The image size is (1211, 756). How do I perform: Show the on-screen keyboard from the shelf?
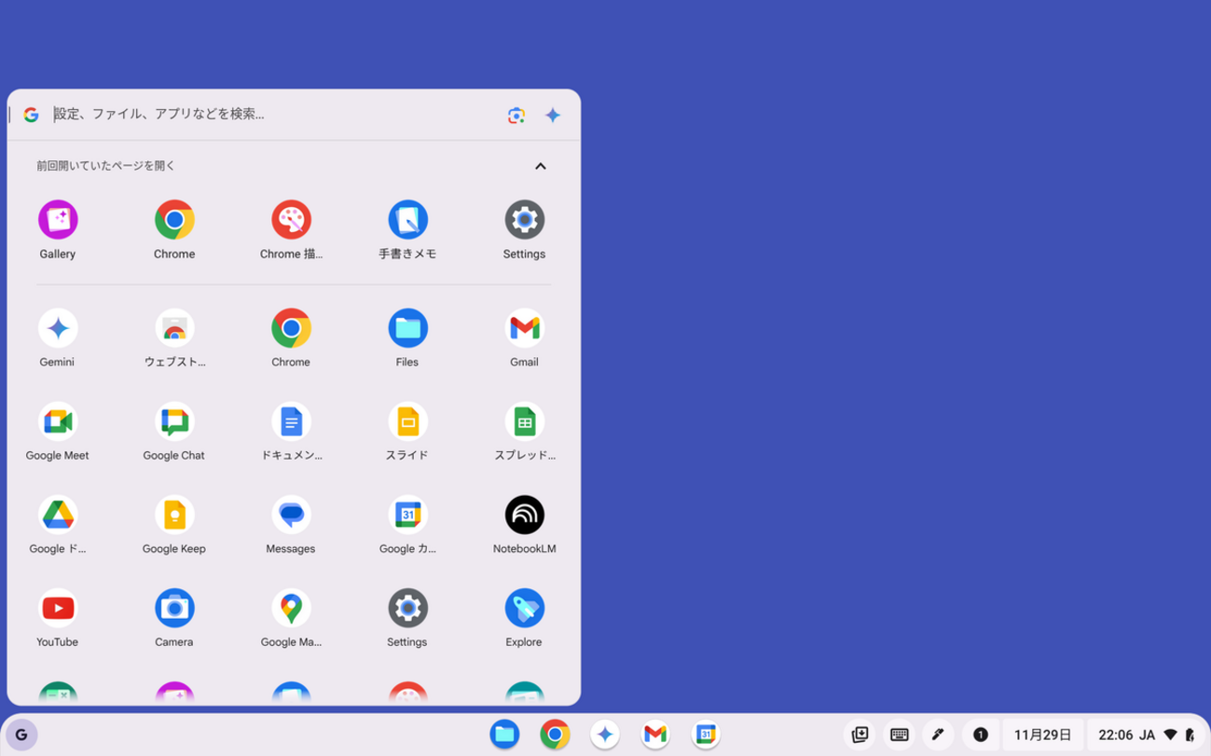[x=900, y=735]
